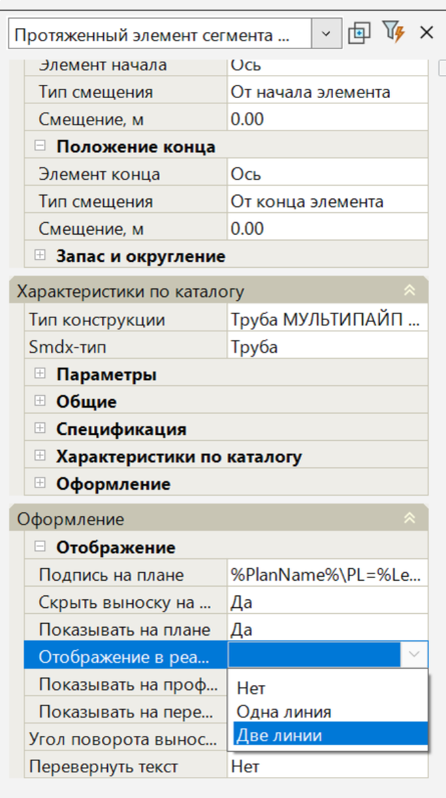Click the Тип конструкции value field

328,320
